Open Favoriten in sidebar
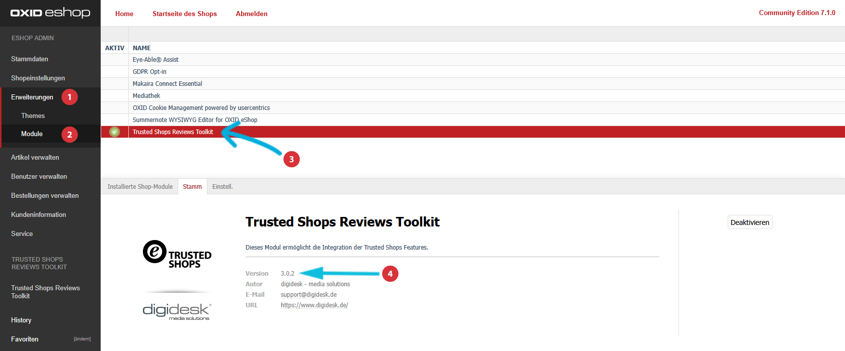Screen dimensions: 845x351 (x=25, y=339)
